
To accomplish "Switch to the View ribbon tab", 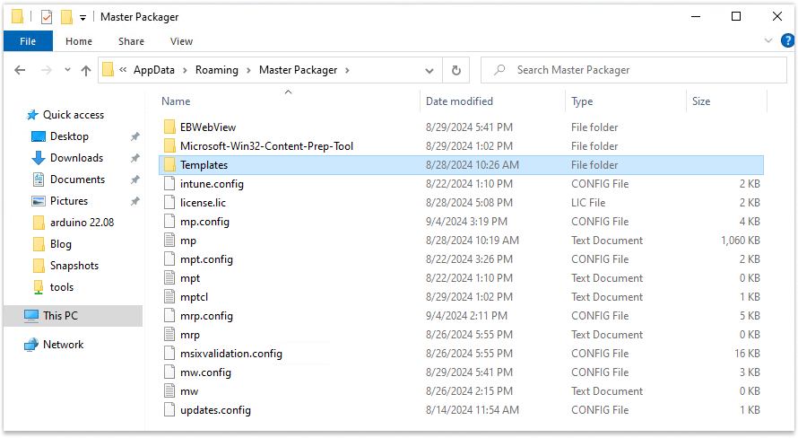I will point(182,41).
